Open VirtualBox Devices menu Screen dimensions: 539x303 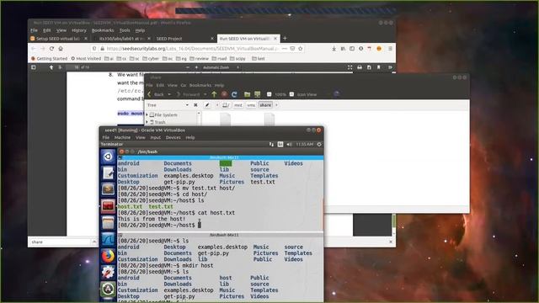[x=173, y=137]
